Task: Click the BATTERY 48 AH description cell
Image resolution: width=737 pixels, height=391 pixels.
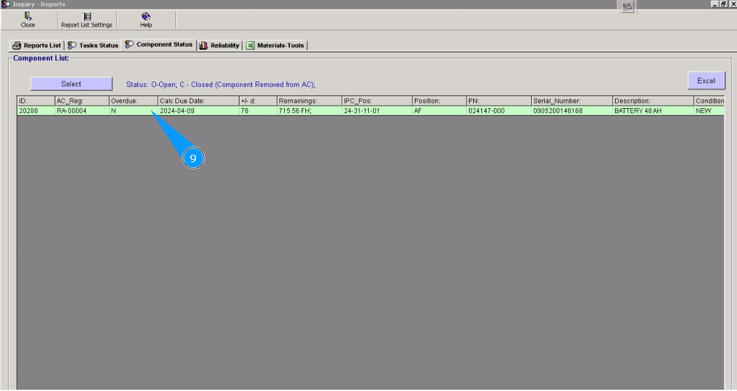Action: click(x=653, y=111)
